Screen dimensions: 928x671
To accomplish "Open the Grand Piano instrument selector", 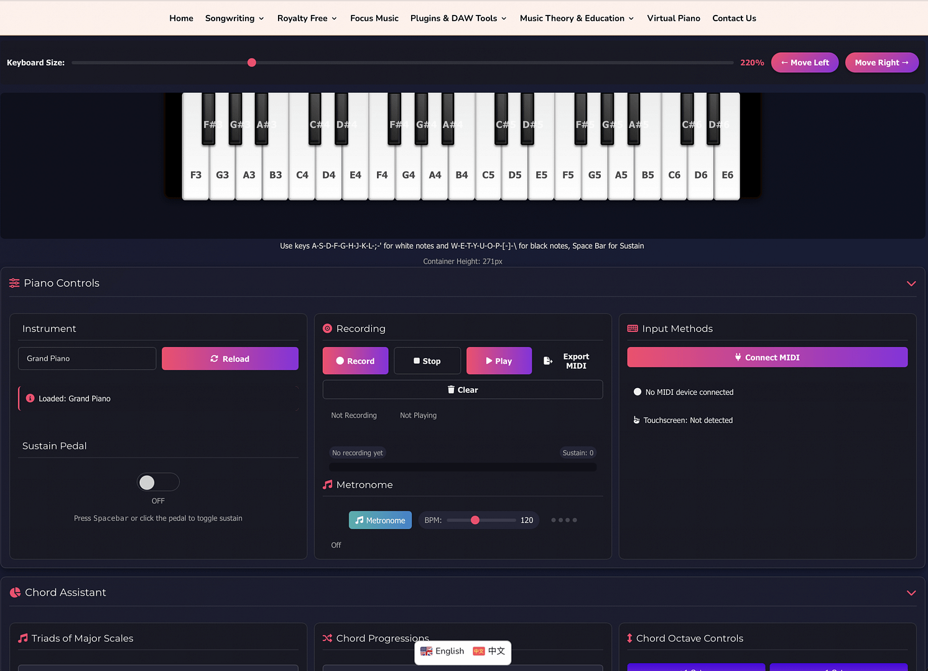I will coord(87,358).
